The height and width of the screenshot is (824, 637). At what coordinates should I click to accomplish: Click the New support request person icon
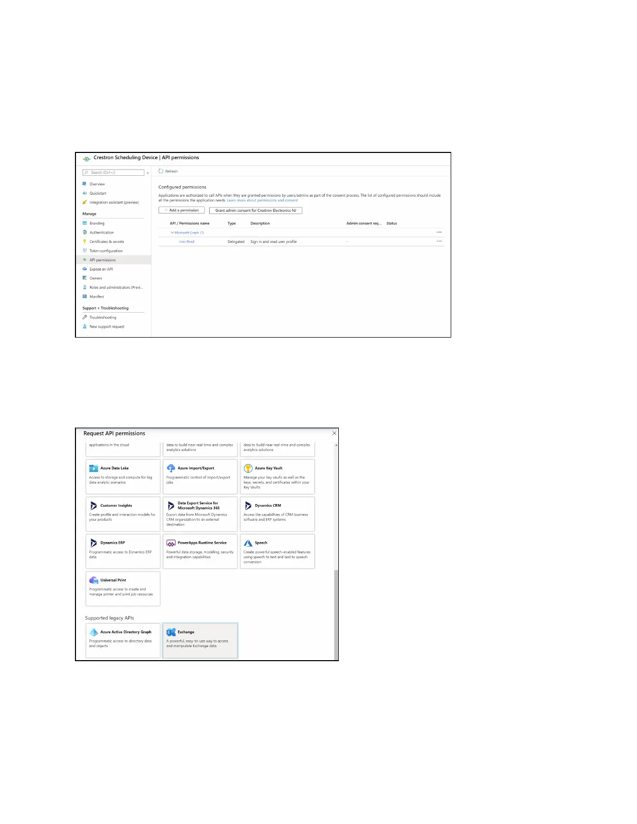pyautogui.click(x=84, y=327)
